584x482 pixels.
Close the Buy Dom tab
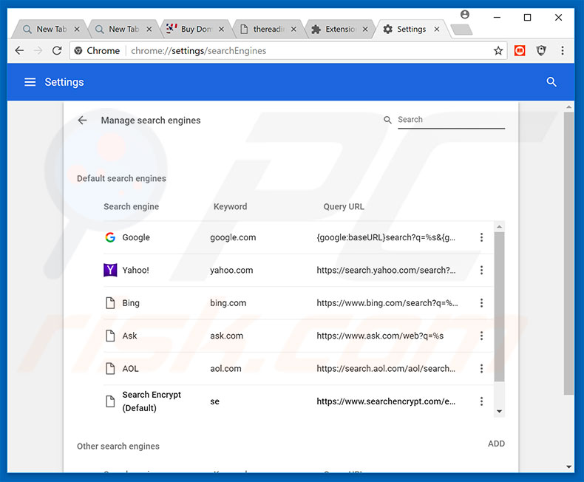(x=221, y=29)
